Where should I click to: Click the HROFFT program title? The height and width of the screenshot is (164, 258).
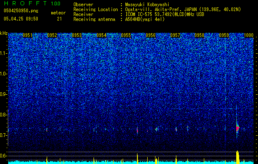[x=26, y=3]
